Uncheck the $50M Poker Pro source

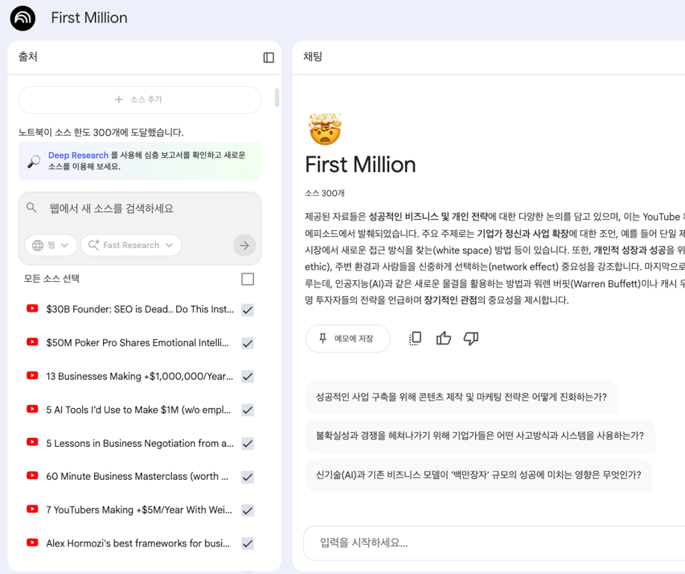click(x=247, y=343)
